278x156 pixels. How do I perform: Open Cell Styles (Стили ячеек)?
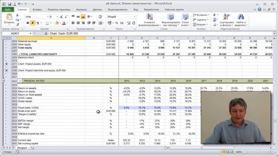pyautogui.click(x=185, y=20)
